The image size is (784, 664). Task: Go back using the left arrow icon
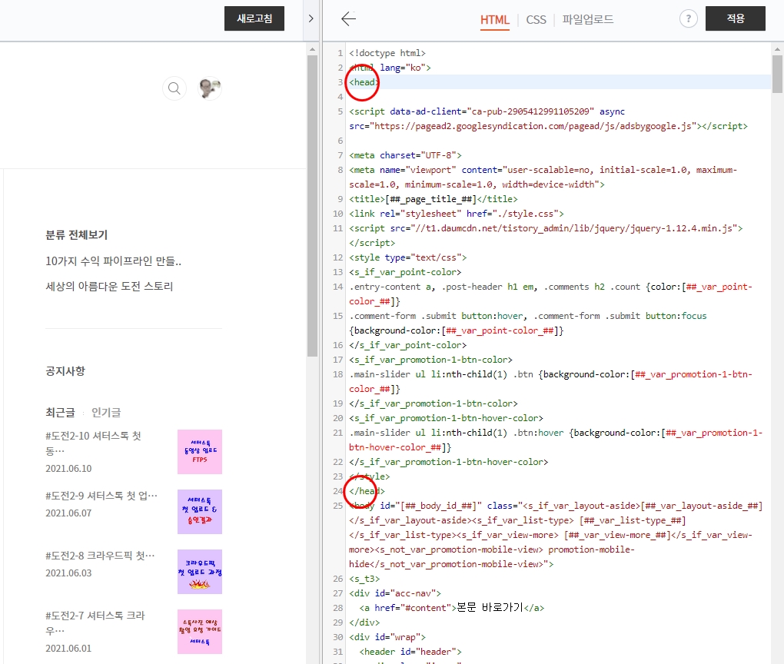(348, 19)
